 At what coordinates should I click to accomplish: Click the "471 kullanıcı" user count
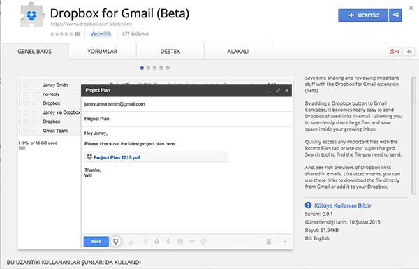pyautogui.click(x=135, y=34)
